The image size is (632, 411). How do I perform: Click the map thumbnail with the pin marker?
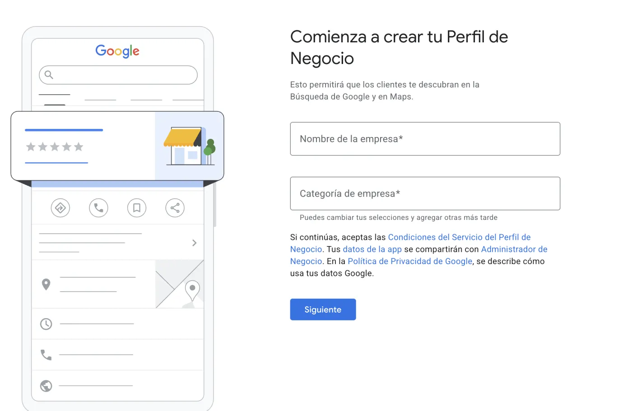click(180, 284)
